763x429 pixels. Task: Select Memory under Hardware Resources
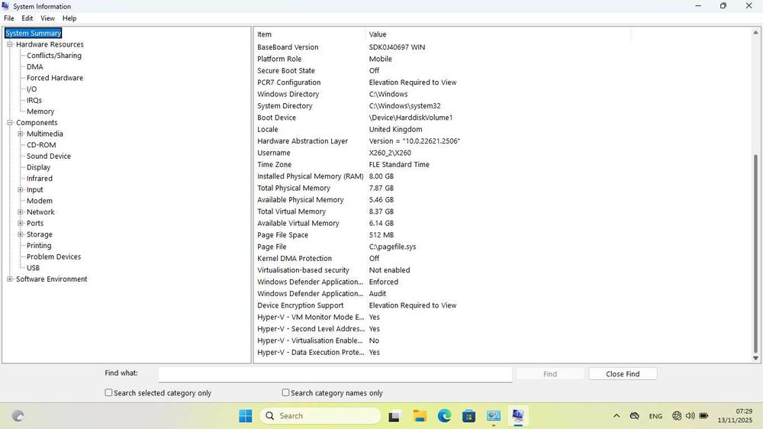(40, 111)
